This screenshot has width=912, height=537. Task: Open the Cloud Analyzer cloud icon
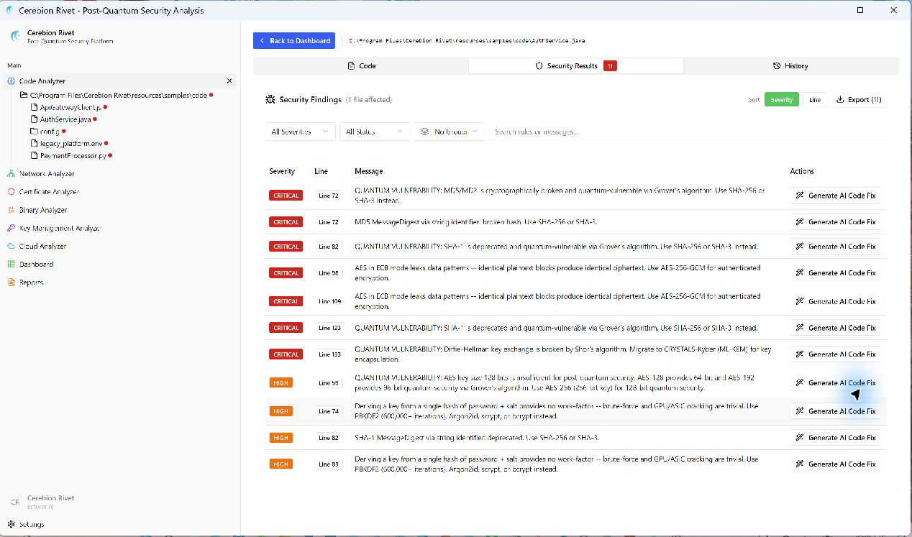11,246
